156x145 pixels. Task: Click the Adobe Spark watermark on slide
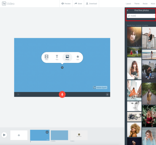(x=100, y=88)
